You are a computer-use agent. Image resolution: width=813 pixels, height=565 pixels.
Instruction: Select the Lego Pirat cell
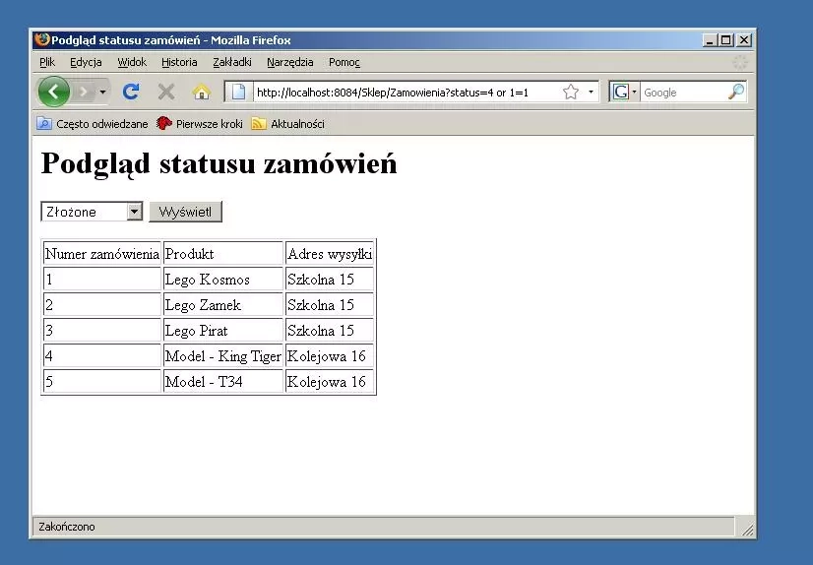coord(223,330)
